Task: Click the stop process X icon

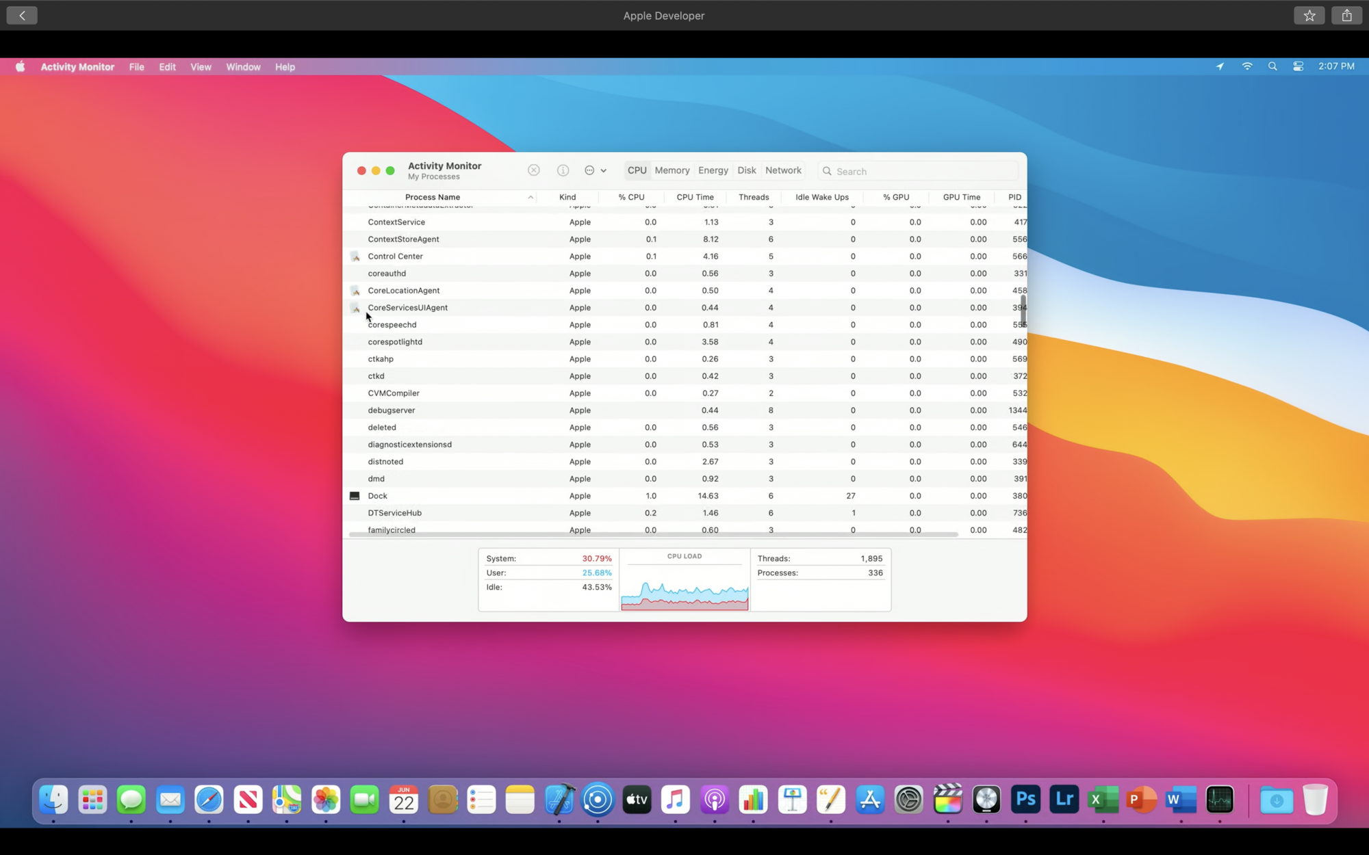Action: coord(534,170)
